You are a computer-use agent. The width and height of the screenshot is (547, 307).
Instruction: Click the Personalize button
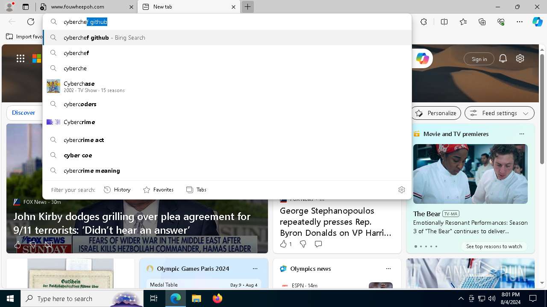pyautogui.click(x=436, y=113)
